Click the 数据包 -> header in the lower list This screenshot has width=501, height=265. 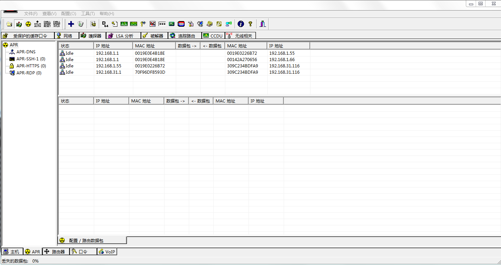click(x=176, y=101)
